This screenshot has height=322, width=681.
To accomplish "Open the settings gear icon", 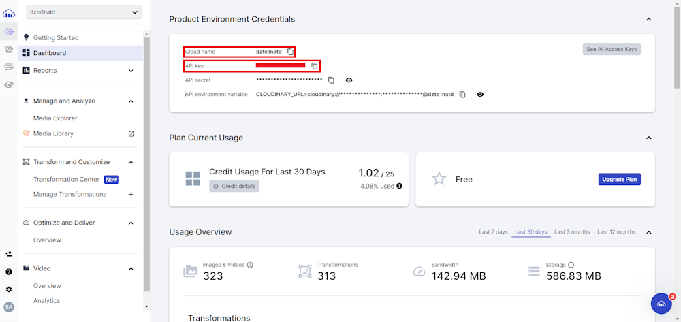I will [x=9, y=289].
